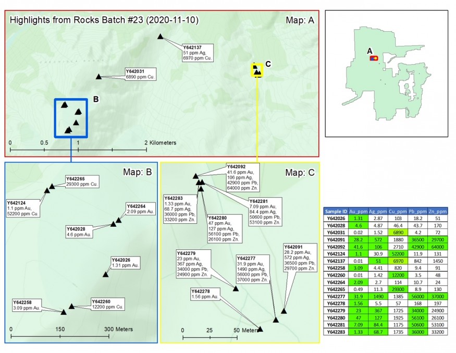This screenshot has width=456, height=353.
Task: Click the Y642092 callout in Map C
Action: tap(242, 177)
